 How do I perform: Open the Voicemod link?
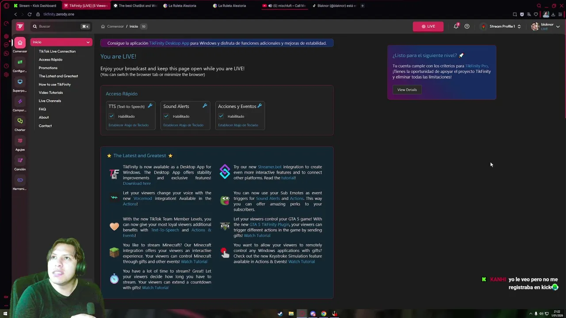tap(142, 198)
